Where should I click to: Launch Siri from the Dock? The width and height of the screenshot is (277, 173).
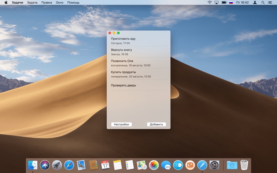click(45, 165)
